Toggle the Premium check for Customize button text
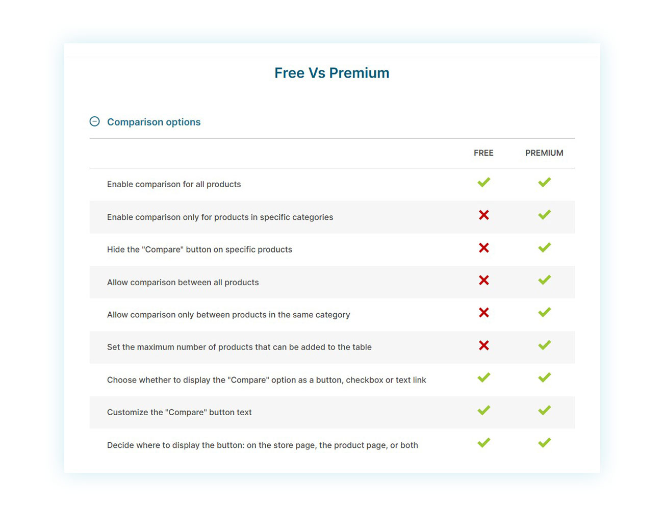Image resolution: width=663 pixels, height=530 pixels. click(x=544, y=410)
